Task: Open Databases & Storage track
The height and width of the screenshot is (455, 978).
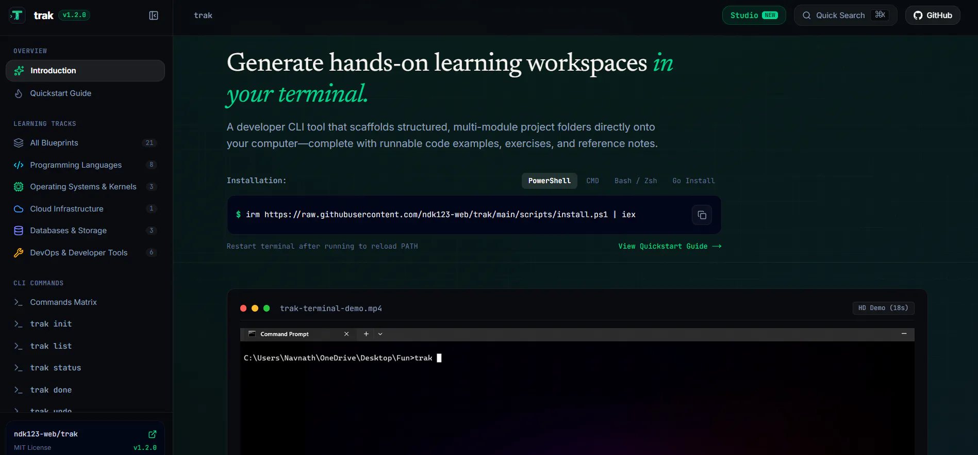Action: coord(85,231)
